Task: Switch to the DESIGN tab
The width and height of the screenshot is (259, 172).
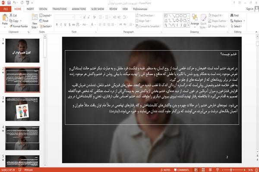Action: pos(43,9)
